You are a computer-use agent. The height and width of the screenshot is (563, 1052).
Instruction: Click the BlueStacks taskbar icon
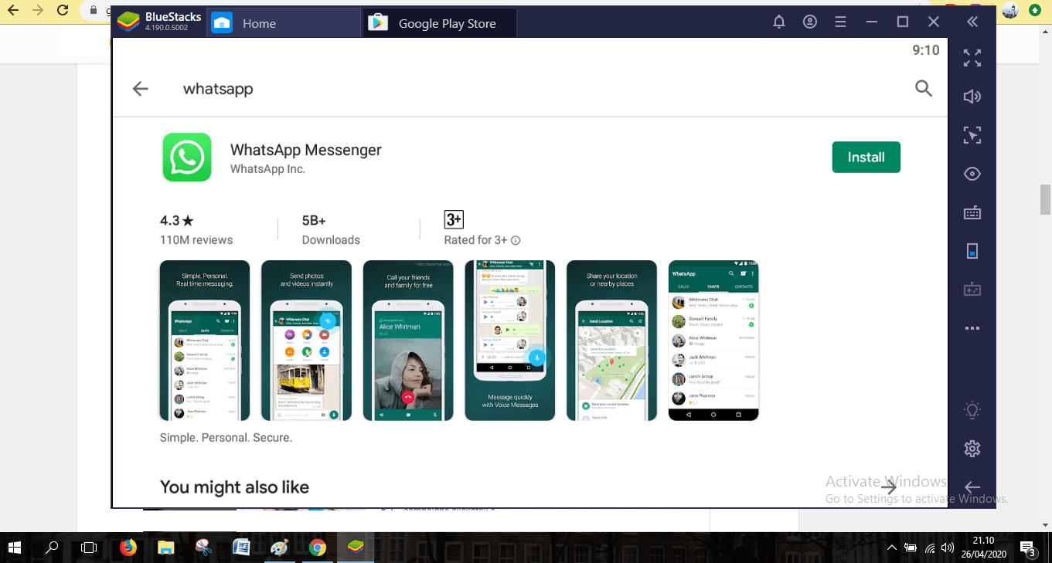[355, 548]
